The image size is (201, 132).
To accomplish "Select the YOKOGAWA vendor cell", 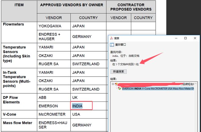I will tap(54, 26).
